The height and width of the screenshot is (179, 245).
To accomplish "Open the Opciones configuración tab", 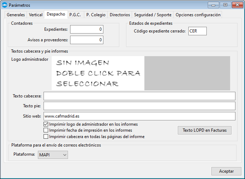I will (x=198, y=15).
